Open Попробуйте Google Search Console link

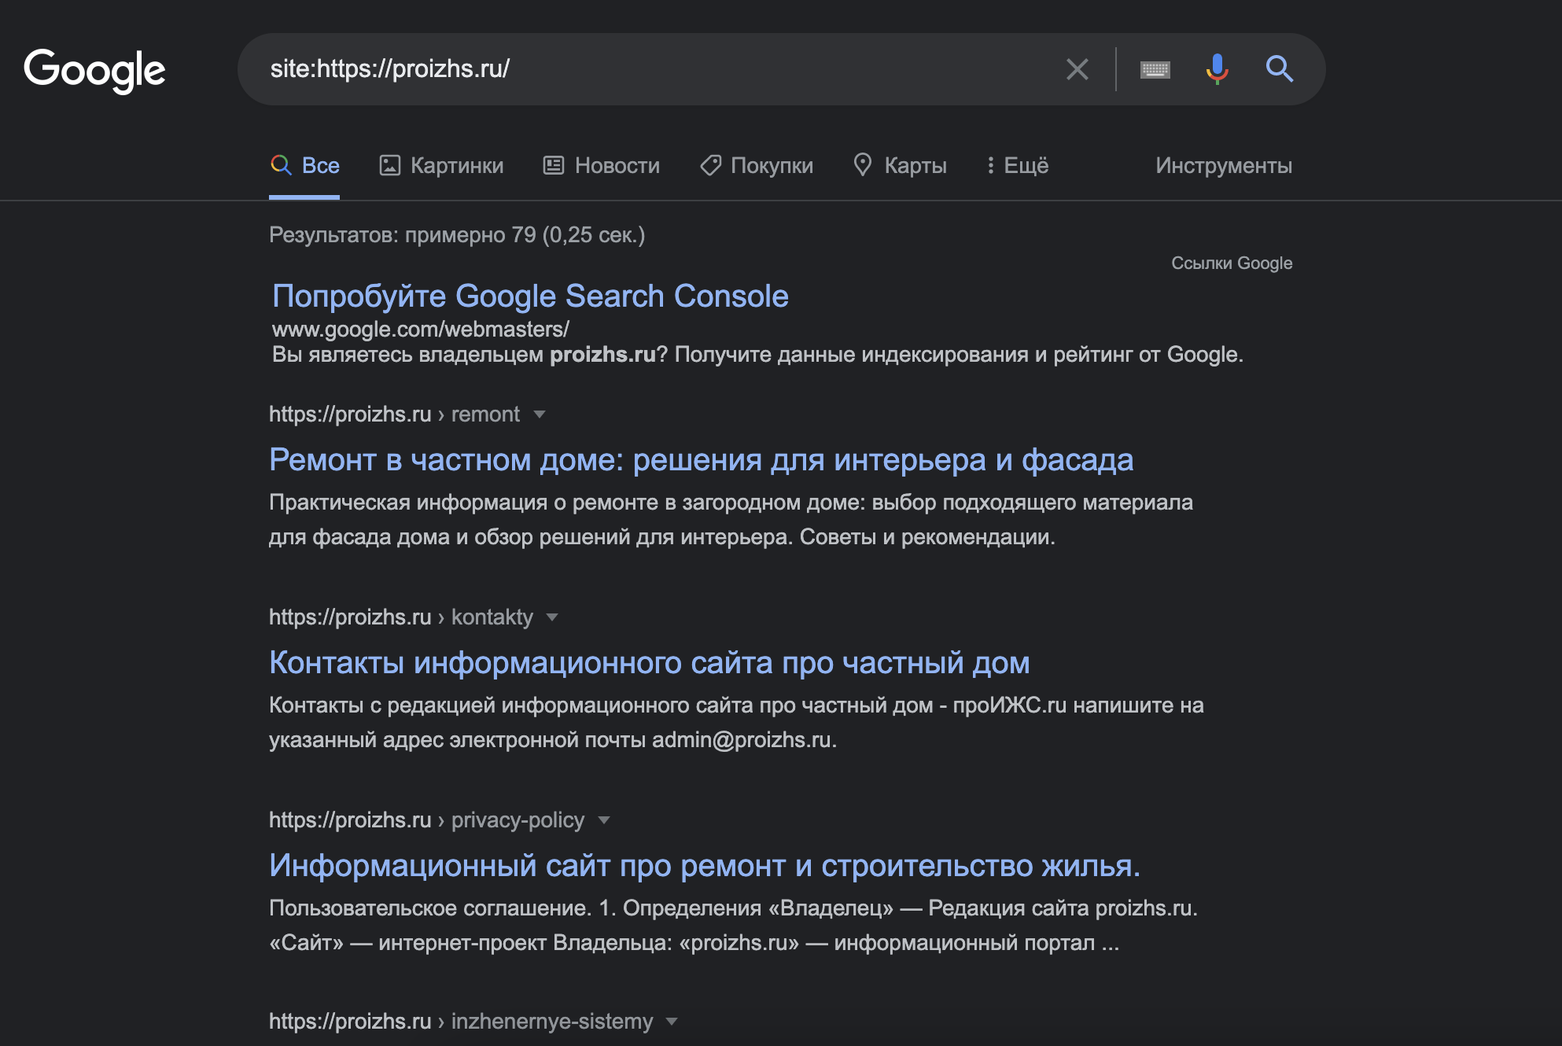[530, 296]
